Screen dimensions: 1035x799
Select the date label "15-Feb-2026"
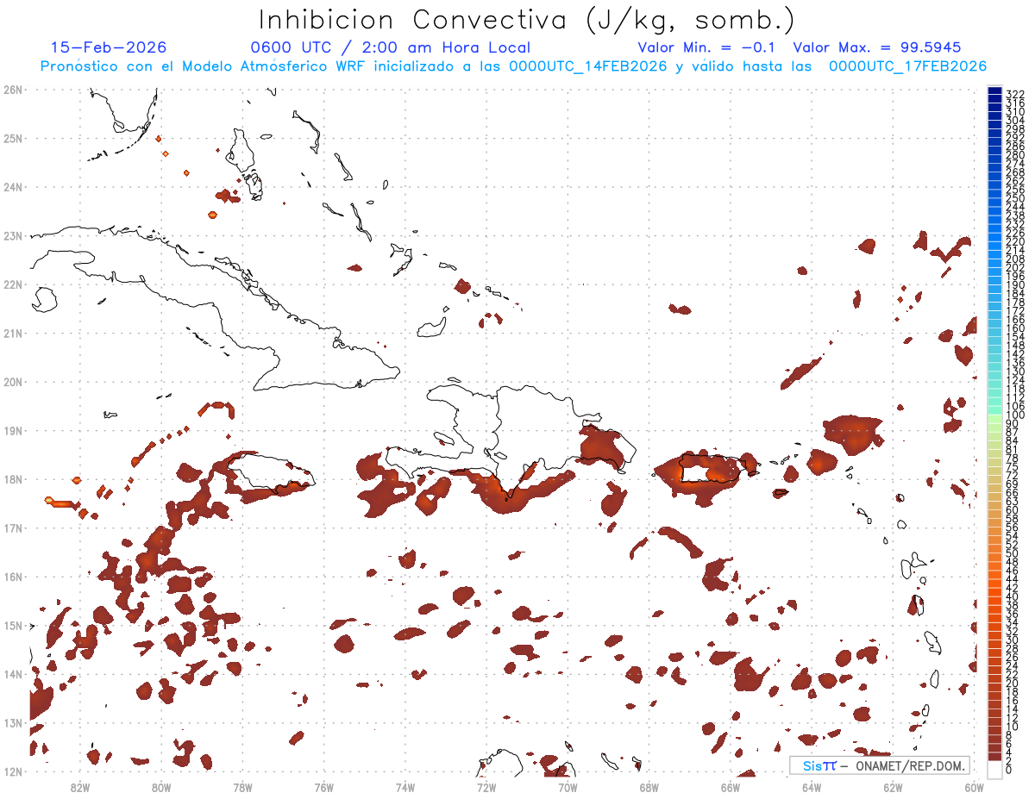(x=109, y=48)
